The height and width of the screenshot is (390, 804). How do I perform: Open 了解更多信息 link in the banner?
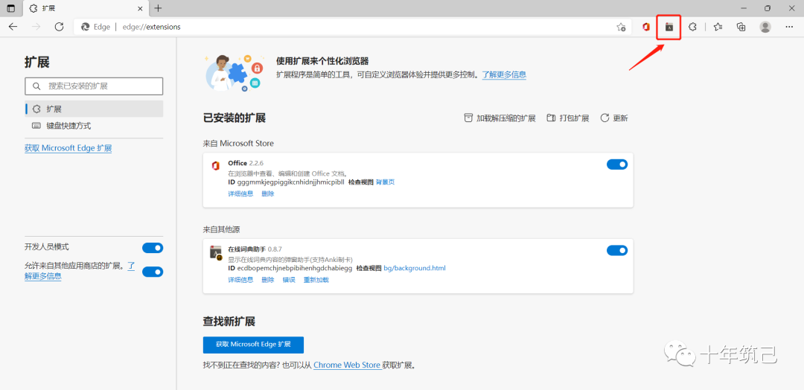click(x=504, y=75)
